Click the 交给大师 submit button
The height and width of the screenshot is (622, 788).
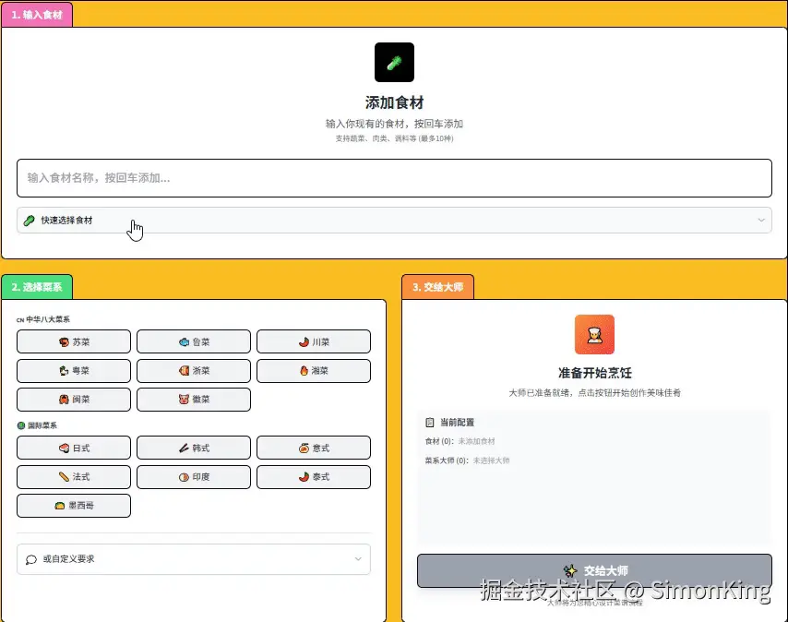click(x=594, y=570)
